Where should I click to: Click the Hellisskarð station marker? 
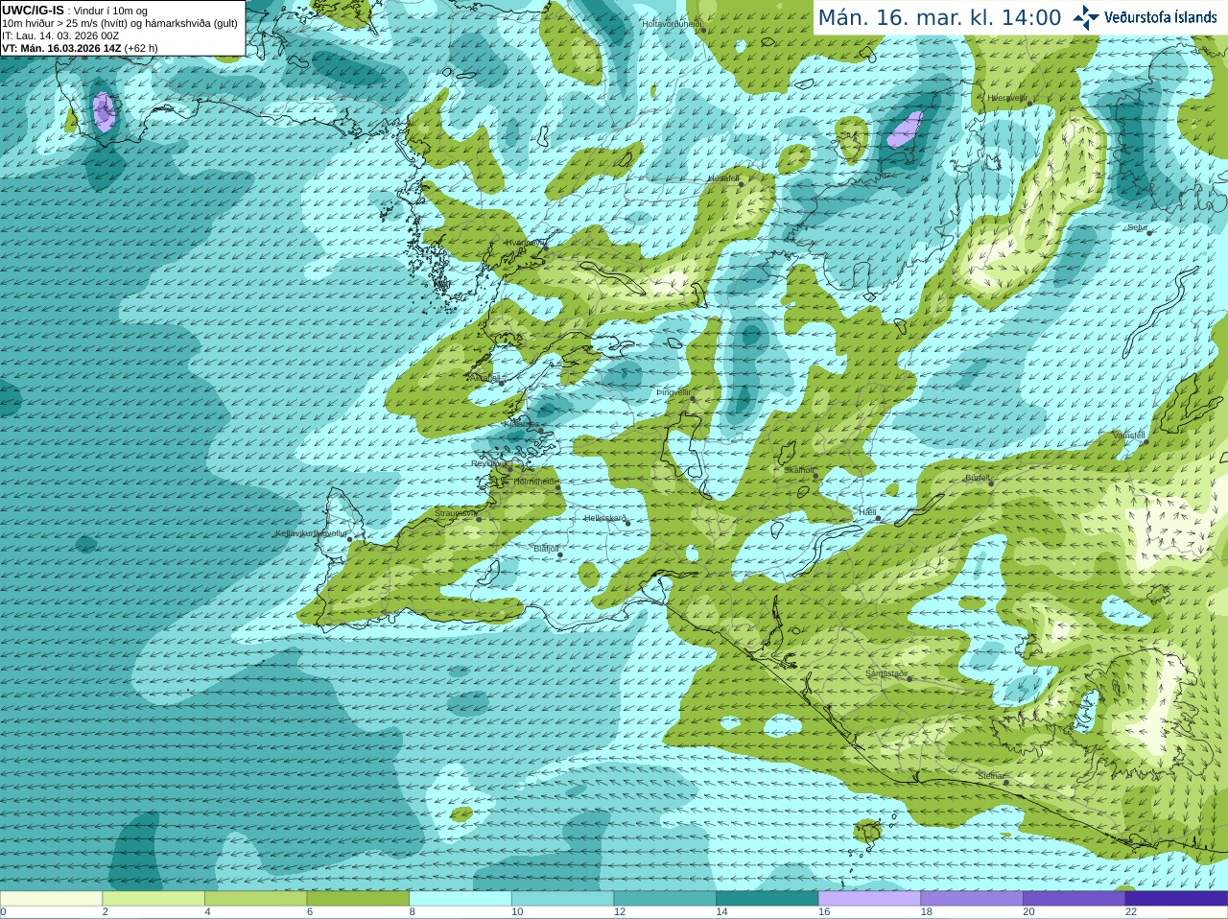point(628,524)
